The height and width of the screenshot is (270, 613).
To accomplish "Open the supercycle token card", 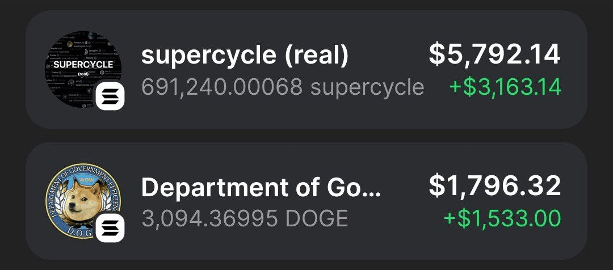I will [x=306, y=69].
